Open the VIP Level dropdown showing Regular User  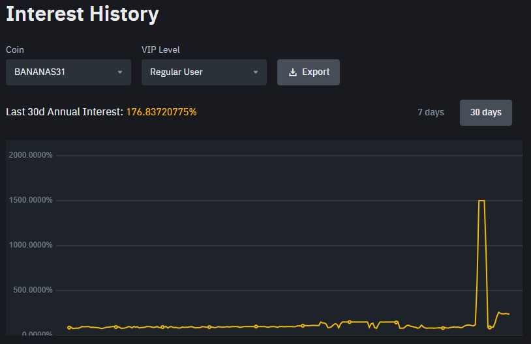204,72
